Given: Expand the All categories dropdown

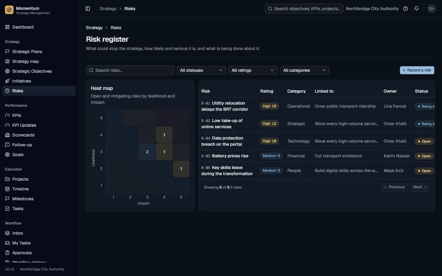Looking at the screenshot, I should click(304, 70).
